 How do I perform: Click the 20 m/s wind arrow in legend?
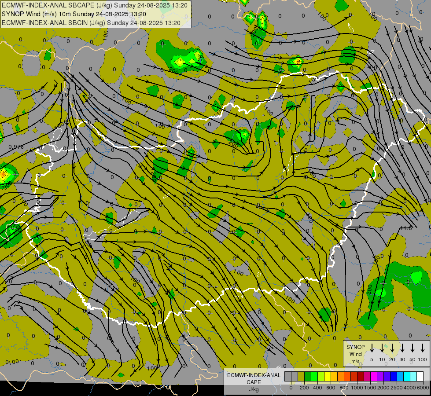pyautogui.click(x=392, y=348)
